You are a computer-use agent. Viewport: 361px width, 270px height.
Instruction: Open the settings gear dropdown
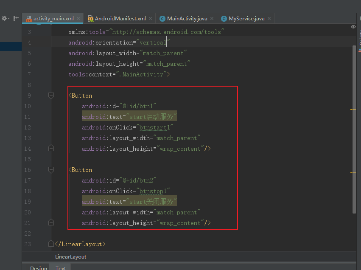click(x=5, y=18)
